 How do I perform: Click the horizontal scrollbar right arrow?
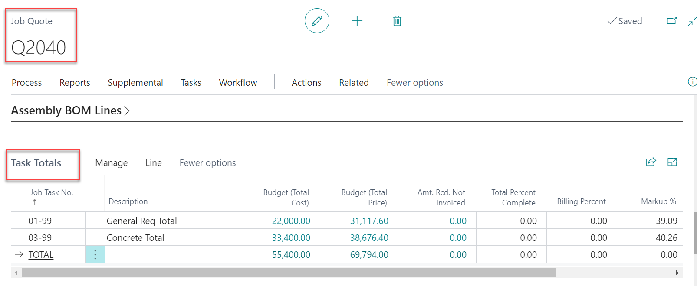677,273
